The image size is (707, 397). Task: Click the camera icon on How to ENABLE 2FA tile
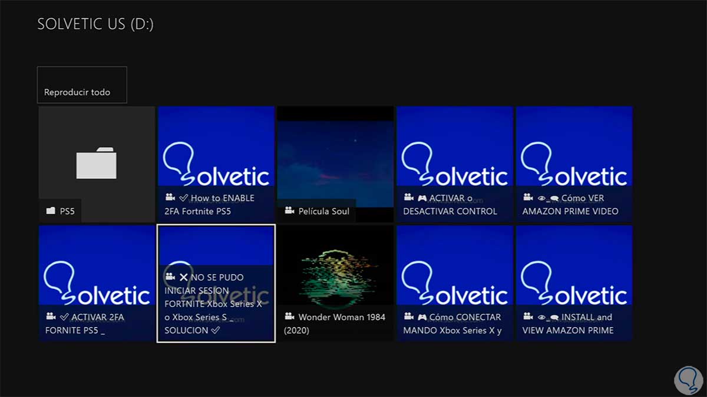(170, 198)
